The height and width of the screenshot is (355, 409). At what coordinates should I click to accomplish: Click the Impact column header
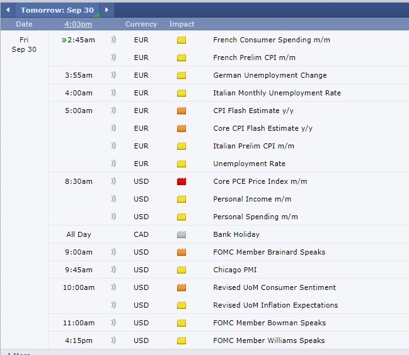181,24
